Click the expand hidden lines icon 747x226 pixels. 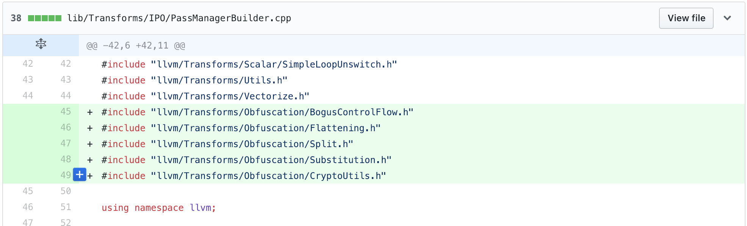(41, 44)
